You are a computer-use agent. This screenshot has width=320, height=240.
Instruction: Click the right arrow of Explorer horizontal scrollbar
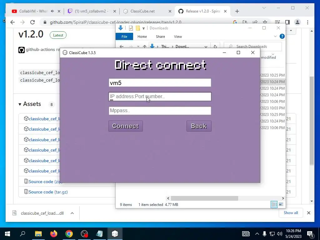[283, 198]
